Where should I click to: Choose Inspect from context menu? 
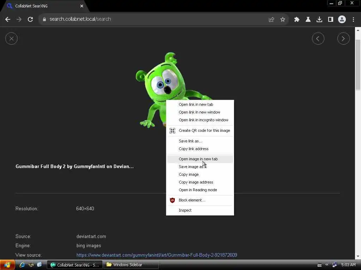click(x=200, y=210)
